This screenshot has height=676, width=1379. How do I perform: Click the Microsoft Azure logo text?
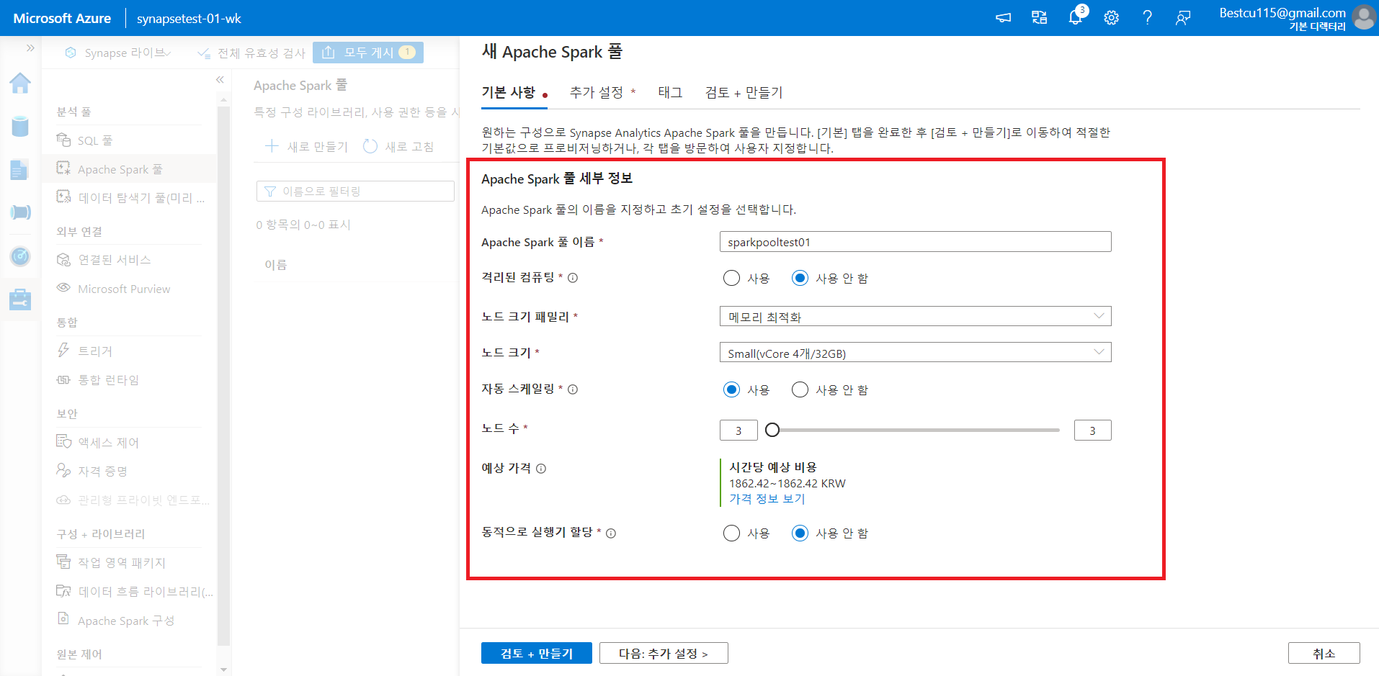coord(62,18)
